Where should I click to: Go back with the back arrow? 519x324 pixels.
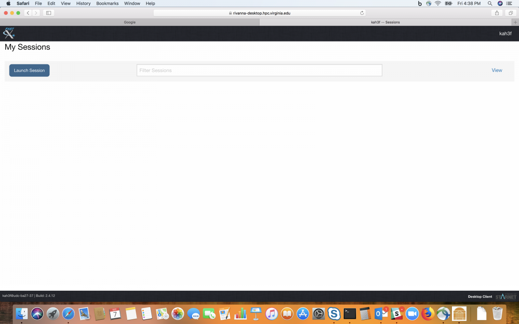click(x=28, y=13)
